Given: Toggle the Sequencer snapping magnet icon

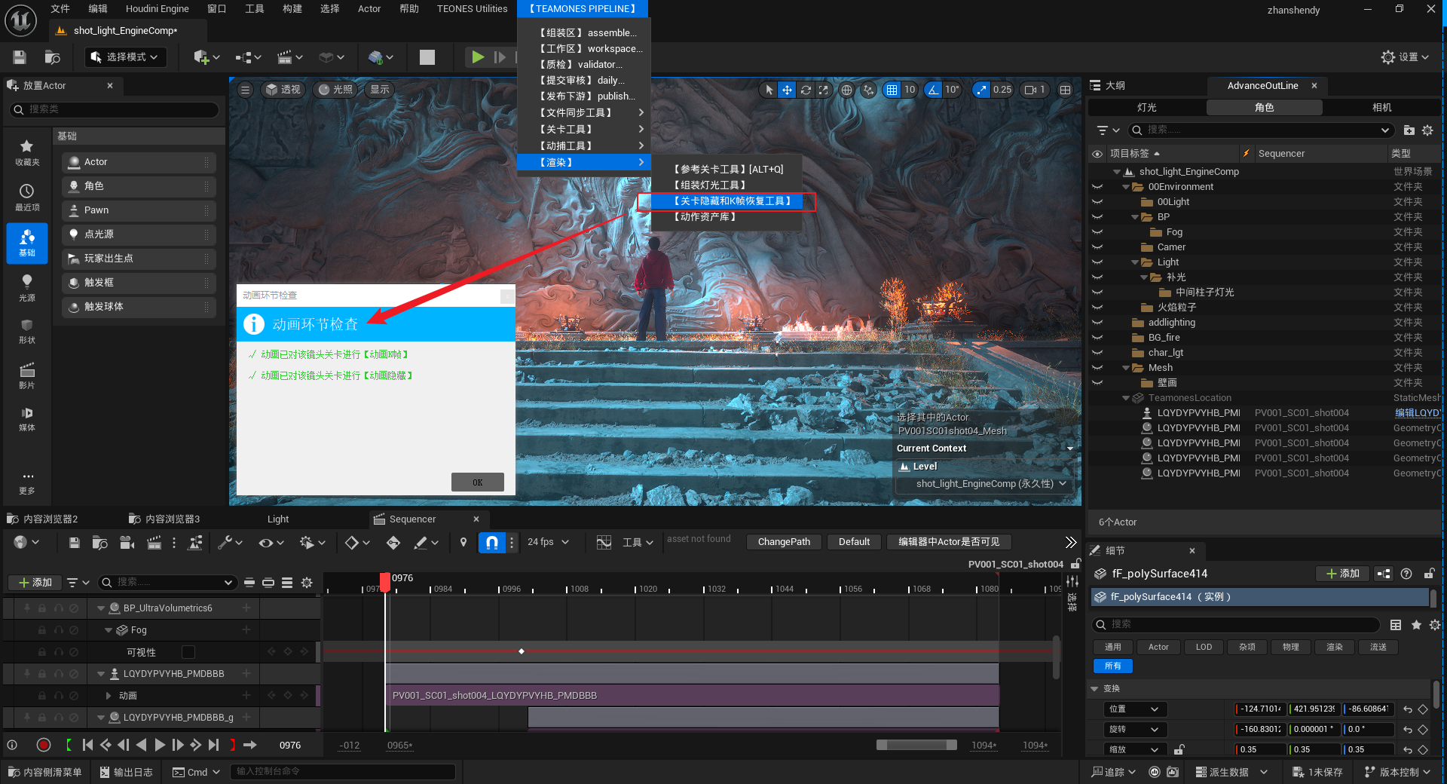Looking at the screenshot, I should coord(491,542).
